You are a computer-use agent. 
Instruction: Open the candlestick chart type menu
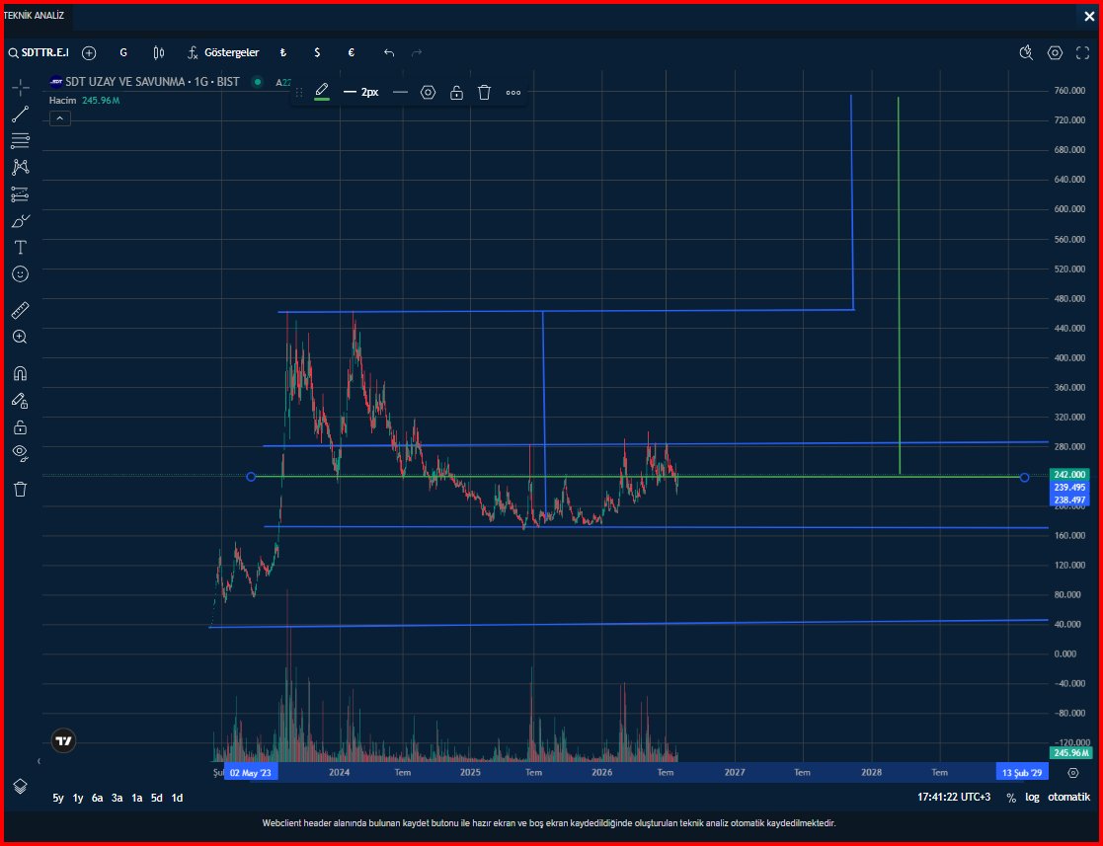pos(159,52)
